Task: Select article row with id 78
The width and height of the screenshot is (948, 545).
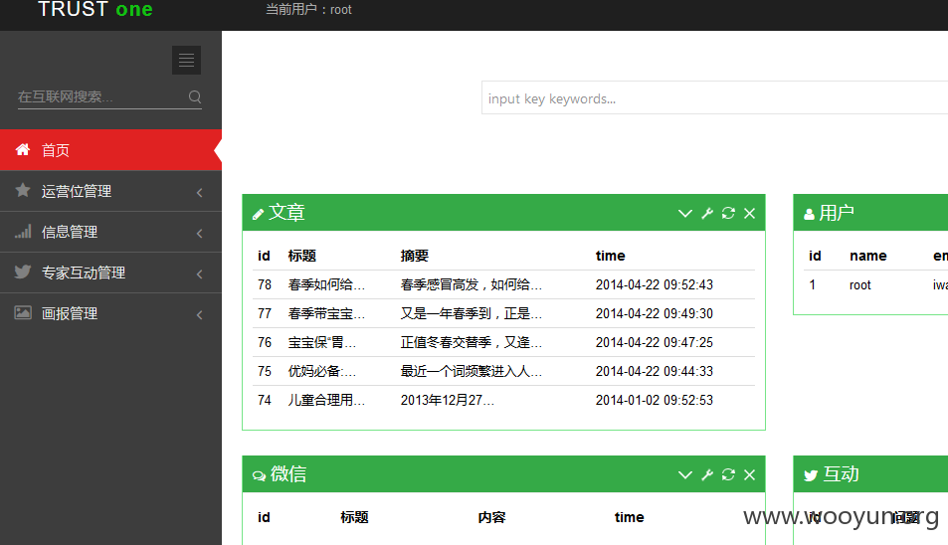Action: click(x=503, y=284)
